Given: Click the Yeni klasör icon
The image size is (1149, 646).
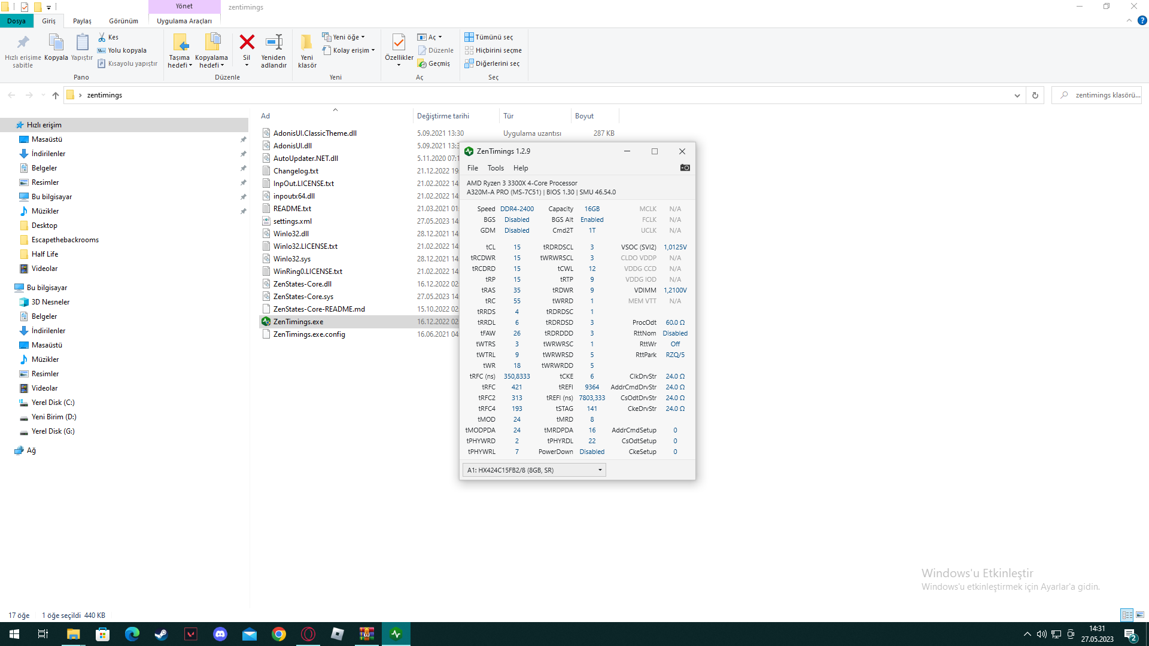Looking at the screenshot, I should pyautogui.click(x=307, y=42).
